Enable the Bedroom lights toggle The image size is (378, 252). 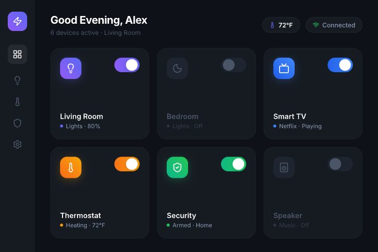234,65
